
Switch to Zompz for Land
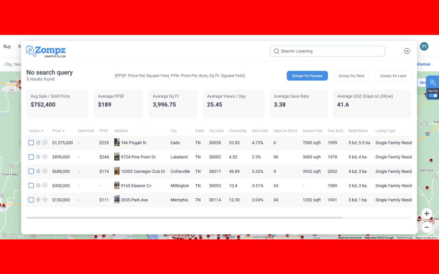[x=393, y=76]
